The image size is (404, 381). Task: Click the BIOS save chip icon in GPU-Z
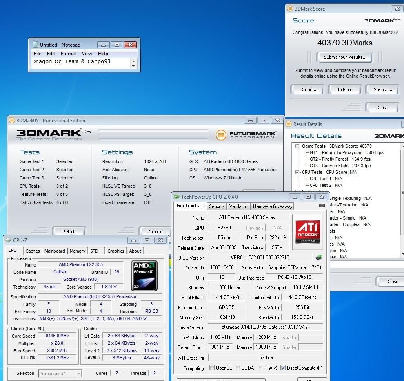(x=319, y=257)
